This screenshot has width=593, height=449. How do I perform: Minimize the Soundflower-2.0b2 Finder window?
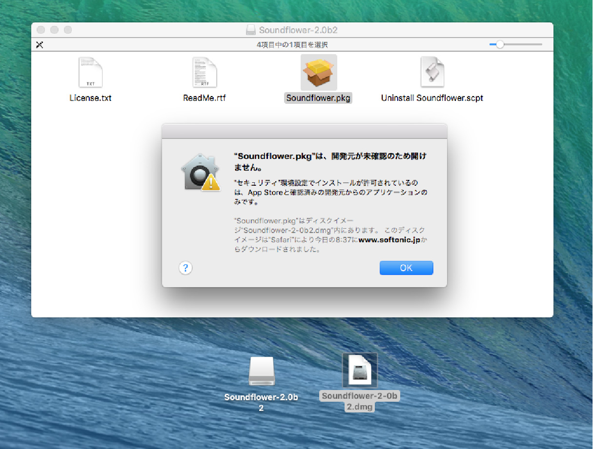(x=54, y=30)
